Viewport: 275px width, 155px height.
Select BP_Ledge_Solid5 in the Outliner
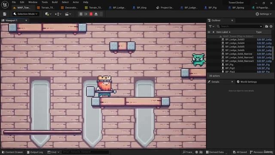coord(235,47)
